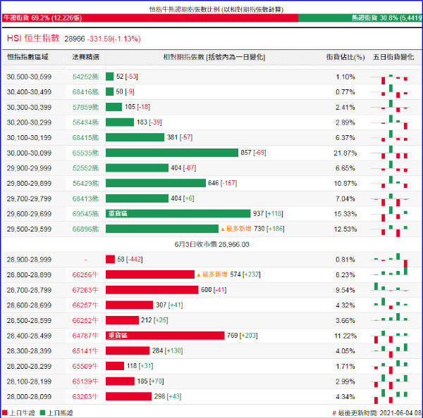Open warrant link 68413熊
This screenshot has width=423, height=418.
click(x=85, y=198)
